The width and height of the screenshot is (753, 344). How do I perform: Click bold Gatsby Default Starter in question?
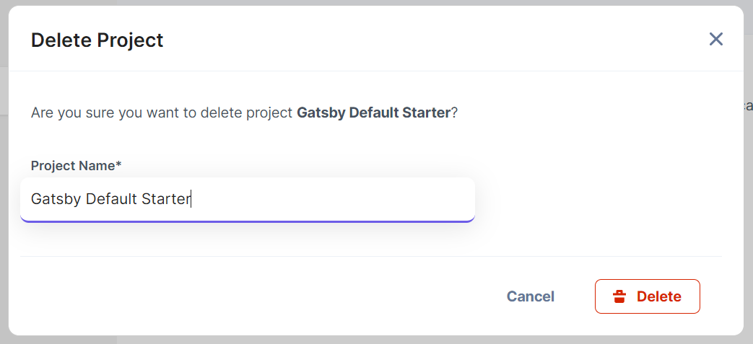[x=374, y=113]
